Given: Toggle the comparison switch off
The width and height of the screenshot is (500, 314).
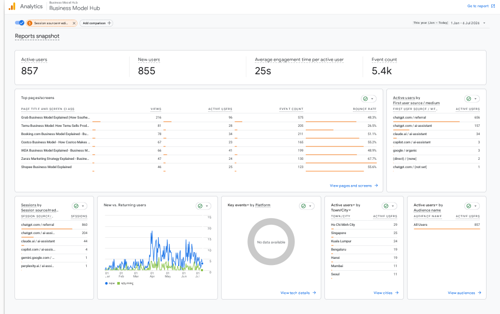Looking at the screenshot, I should coord(20,23).
